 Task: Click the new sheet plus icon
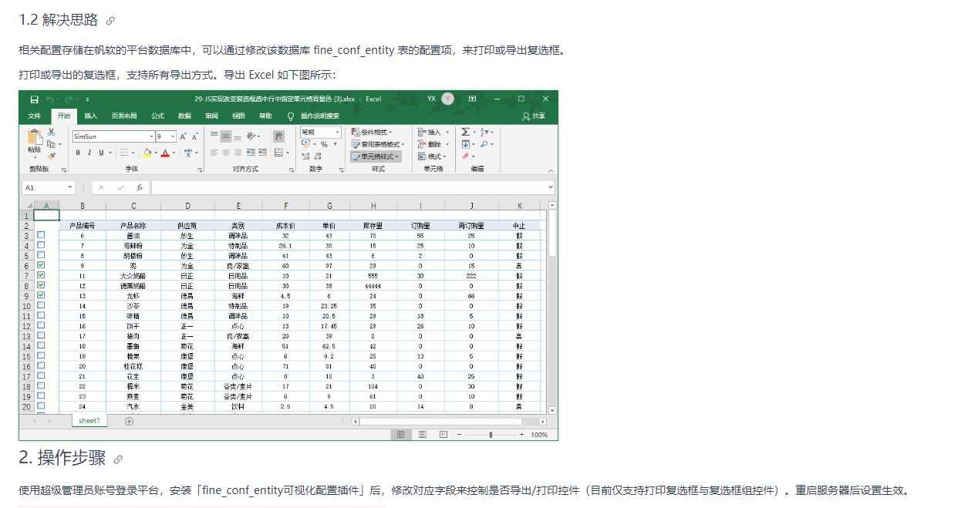[x=129, y=421]
